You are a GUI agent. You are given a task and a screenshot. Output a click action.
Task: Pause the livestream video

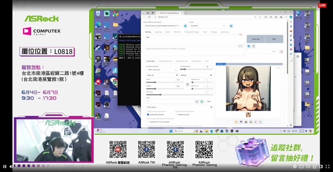point(5,166)
